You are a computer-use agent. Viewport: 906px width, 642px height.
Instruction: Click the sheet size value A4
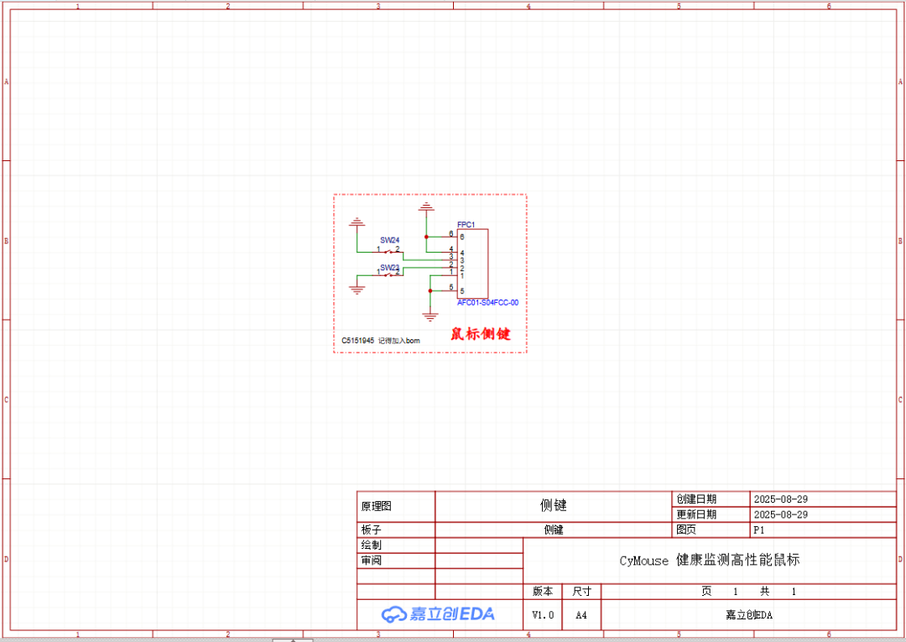click(x=581, y=615)
